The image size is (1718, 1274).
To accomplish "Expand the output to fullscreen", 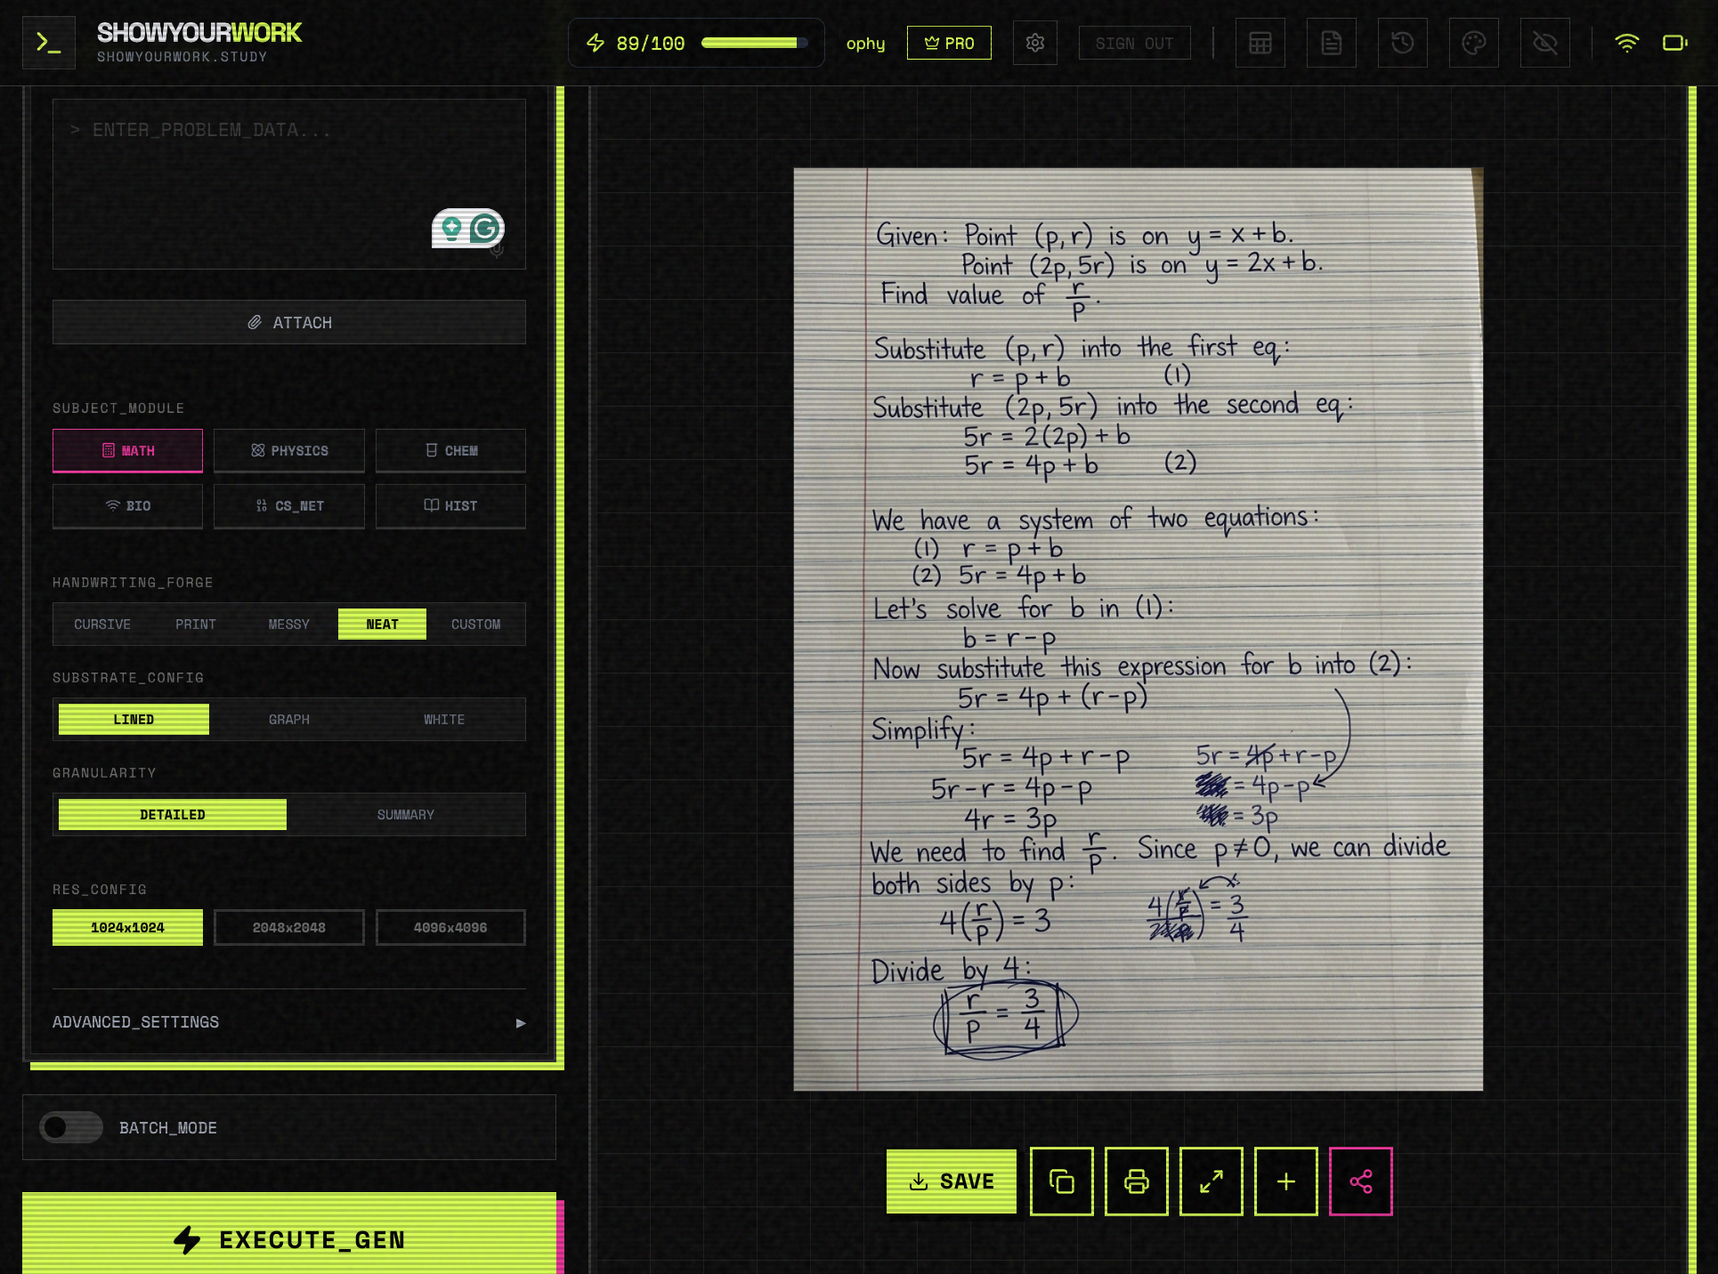I will point(1211,1181).
